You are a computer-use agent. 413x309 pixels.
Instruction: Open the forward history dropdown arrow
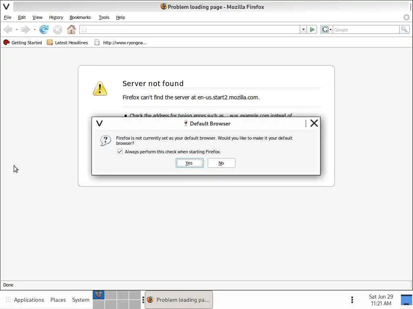[35, 29]
